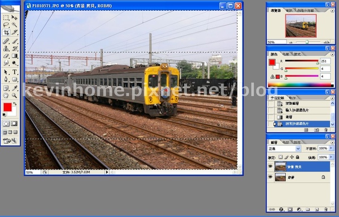Select the Magic Wand tool
Image resolution: width=339 pixels, height=217 pixels.
(14, 25)
